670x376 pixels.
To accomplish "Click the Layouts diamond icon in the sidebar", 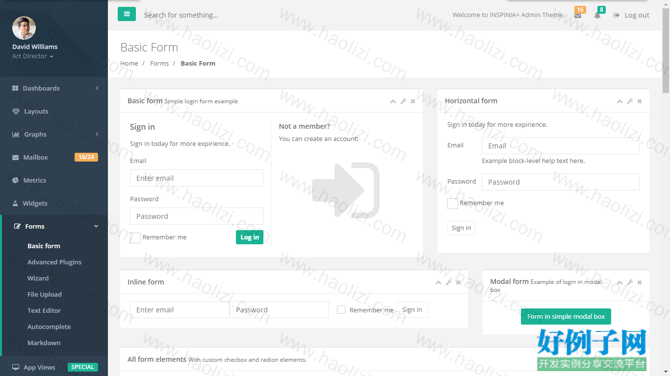I will [x=16, y=111].
